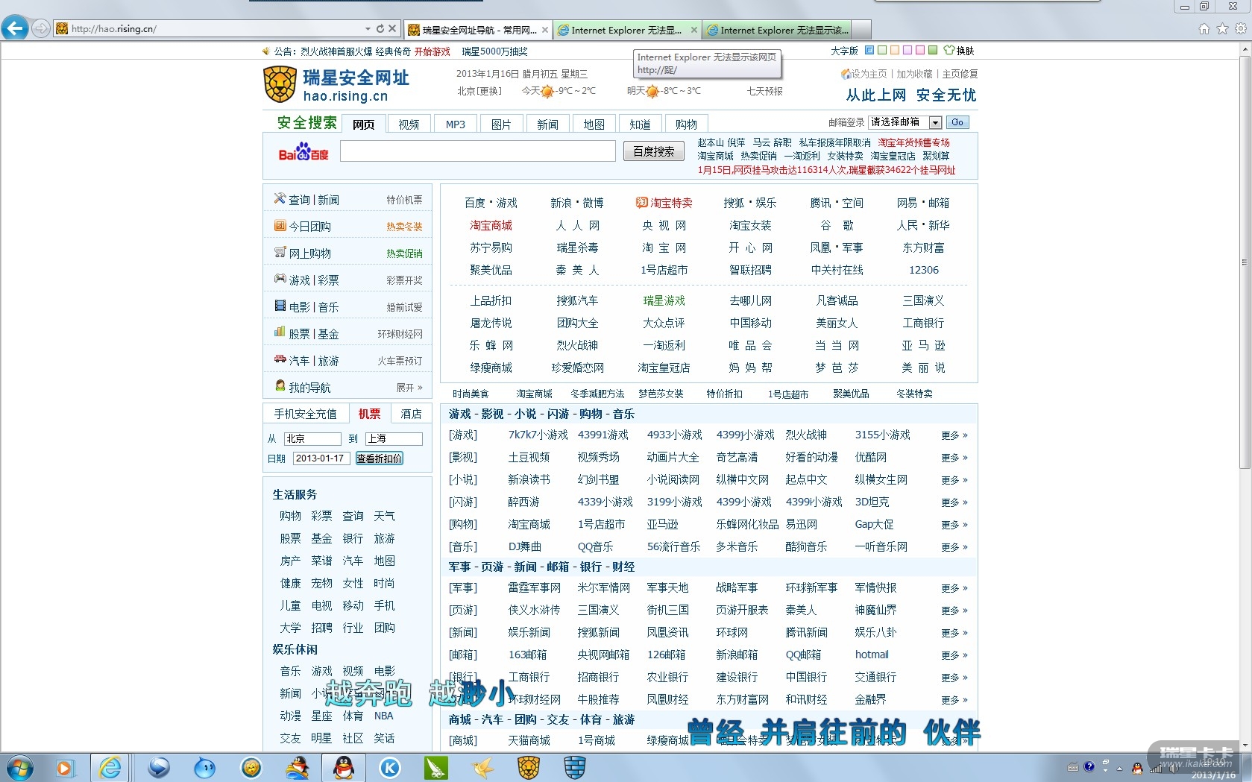The width and height of the screenshot is (1252, 782).
Task: Click the destination city field showing 上海
Action: (394, 439)
